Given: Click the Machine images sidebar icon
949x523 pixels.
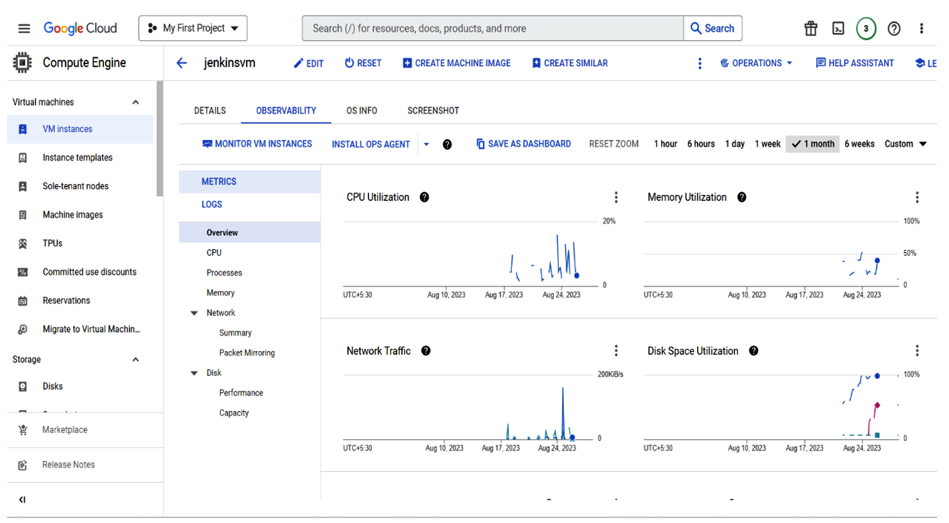Looking at the screenshot, I should [22, 215].
